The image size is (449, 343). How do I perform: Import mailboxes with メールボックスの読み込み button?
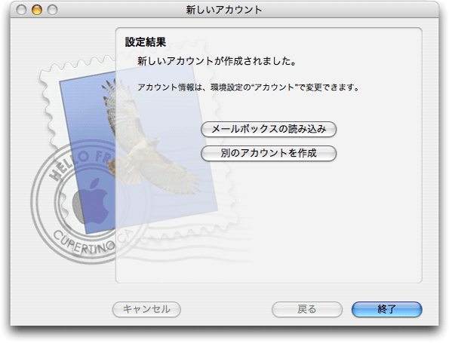tap(269, 130)
